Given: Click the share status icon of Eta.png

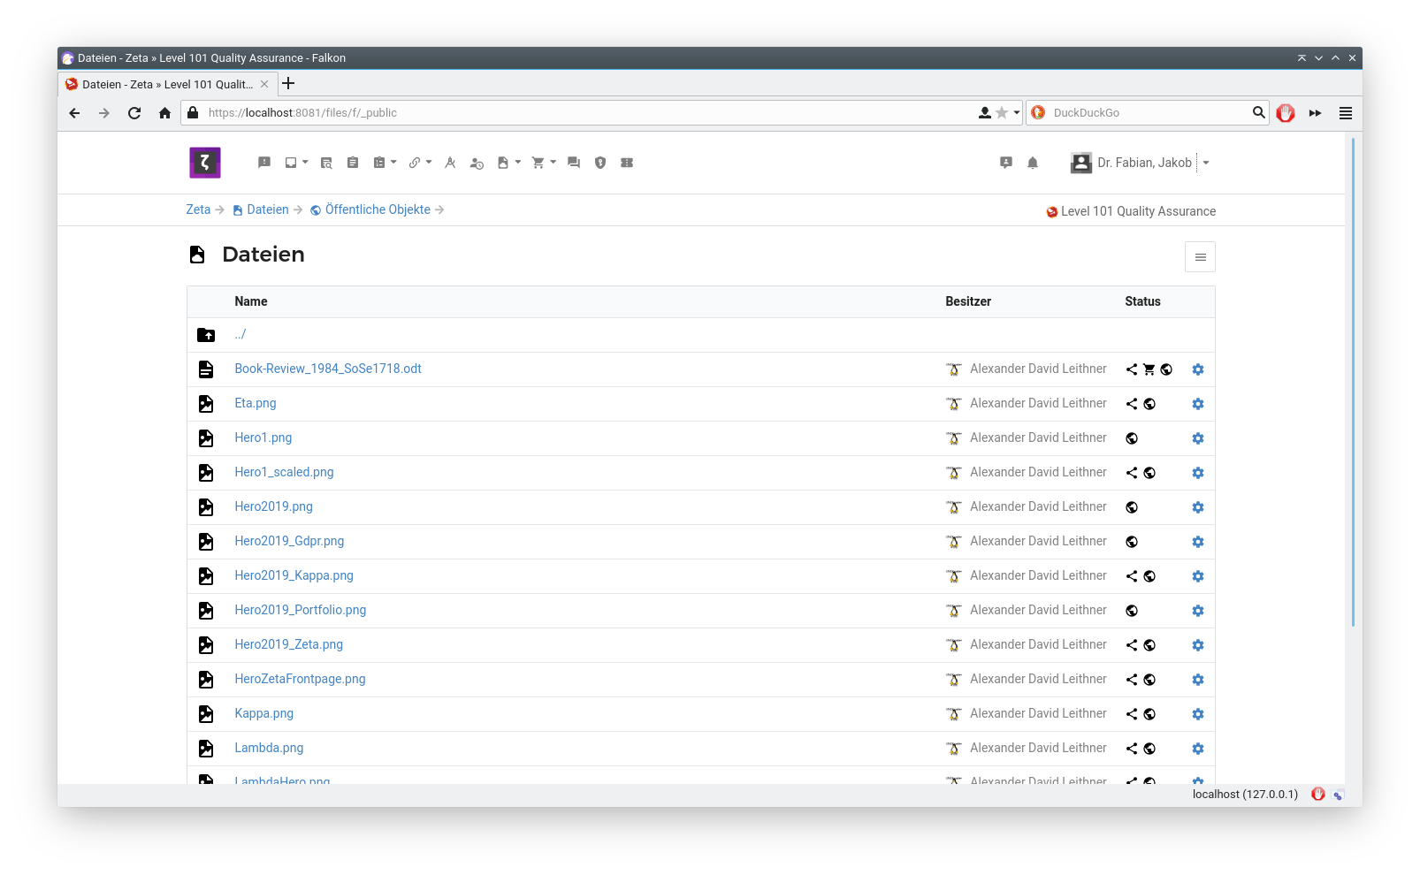Looking at the screenshot, I should coord(1132,404).
